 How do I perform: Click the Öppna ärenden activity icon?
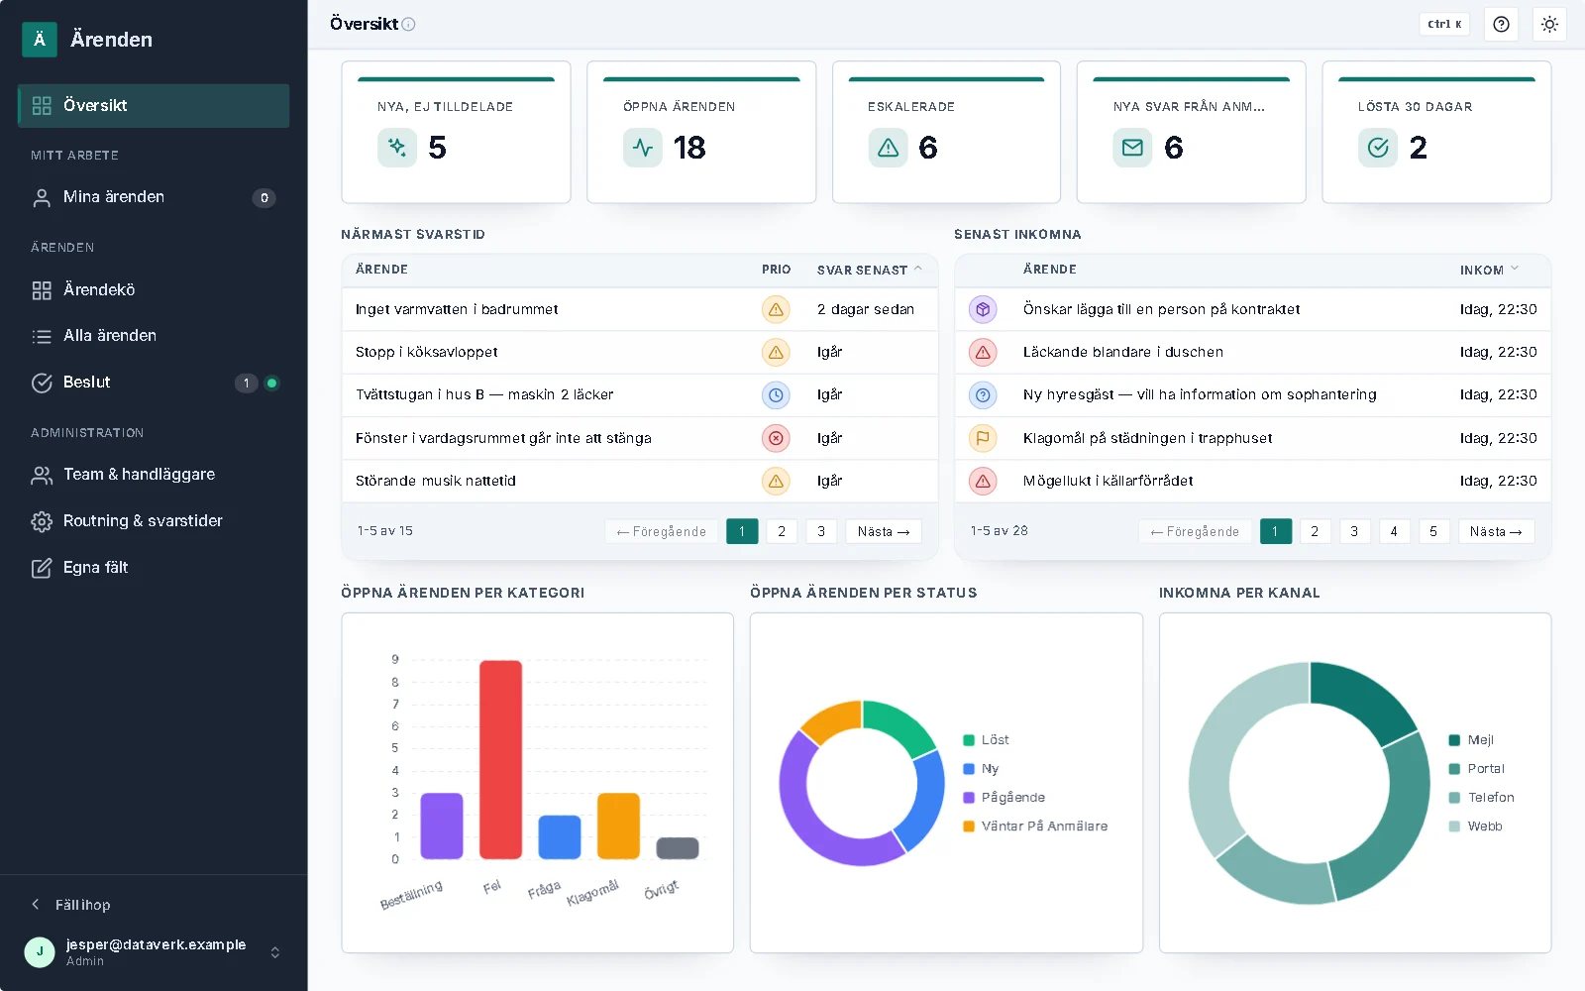pyautogui.click(x=643, y=148)
